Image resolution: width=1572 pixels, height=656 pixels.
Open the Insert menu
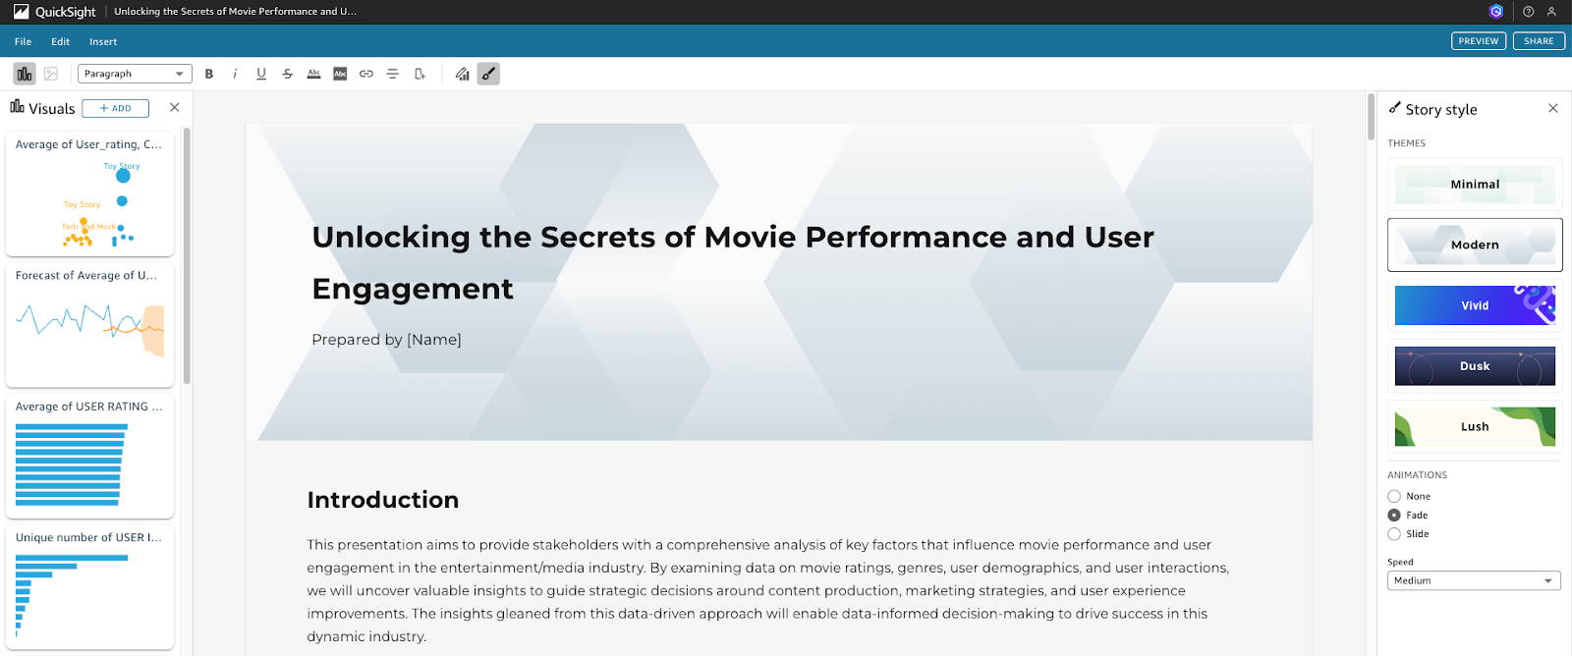103,42
